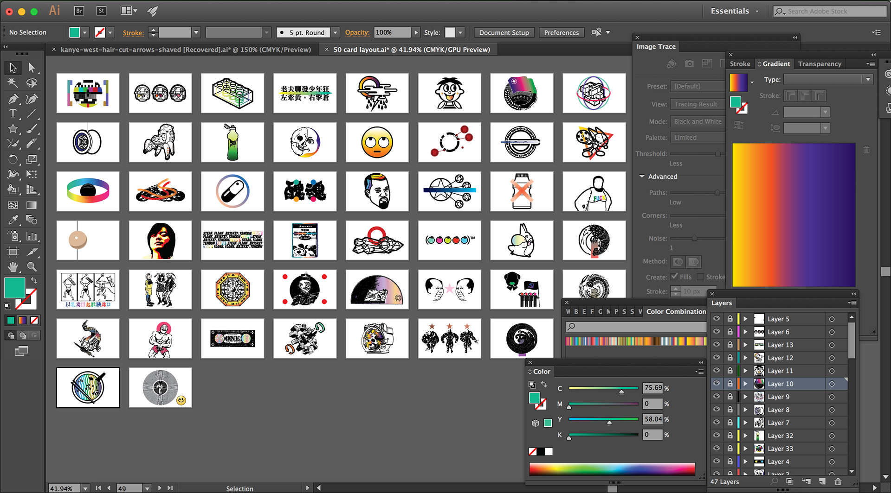891x493 pixels.
Task: Hide Layer 5 with eye icon
Action: pyautogui.click(x=717, y=319)
